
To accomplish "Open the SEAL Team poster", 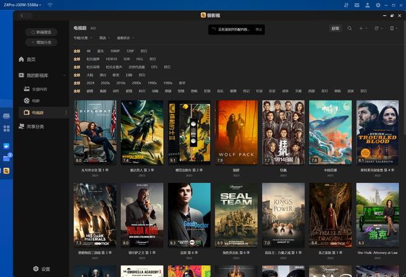I will pyautogui.click(x=236, y=215).
